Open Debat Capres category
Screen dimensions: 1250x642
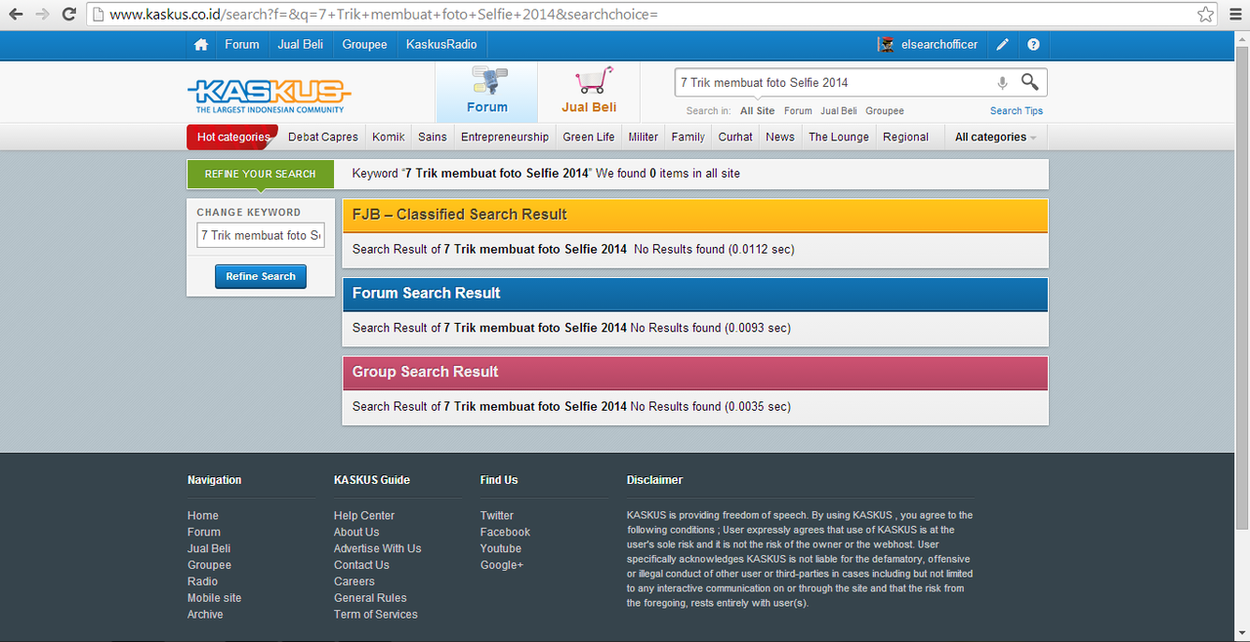click(x=323, y=138)
